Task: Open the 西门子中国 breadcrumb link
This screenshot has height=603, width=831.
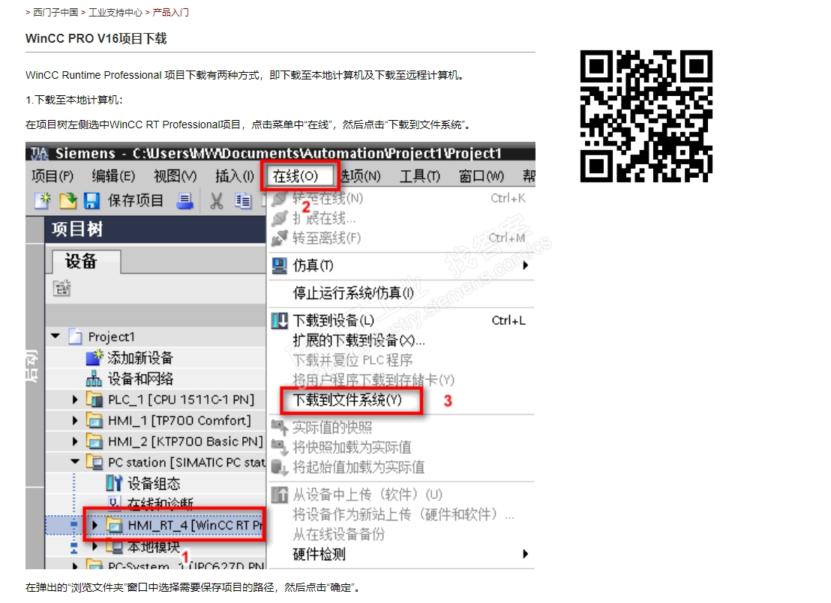Action: [55, 12]
